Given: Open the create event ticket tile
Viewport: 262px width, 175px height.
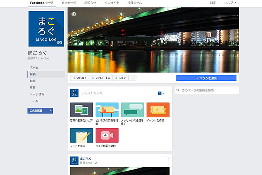Looking at the screenshot, I should (x=158, y=110).
